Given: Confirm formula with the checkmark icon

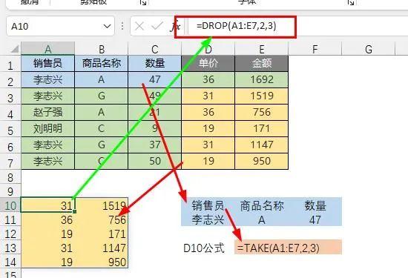Looking at the screenshot, I should click(x=157, y=26).
